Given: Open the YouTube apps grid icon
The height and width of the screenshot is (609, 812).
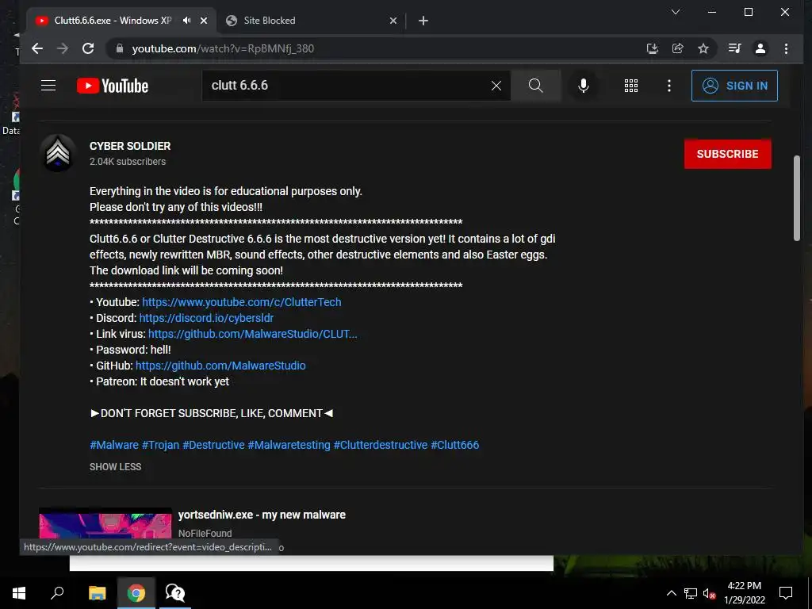Looking at the screenshot, I should coord(630,86).
